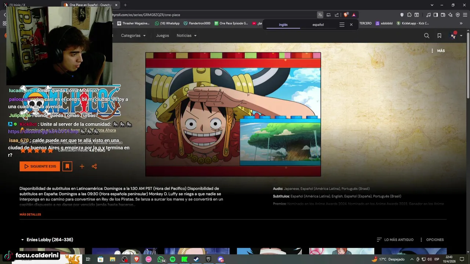Open the Juegos menu item
Image resolution: width=470 pixels, height=264 pixels.
pyautogui.click(x=162, y=36)
